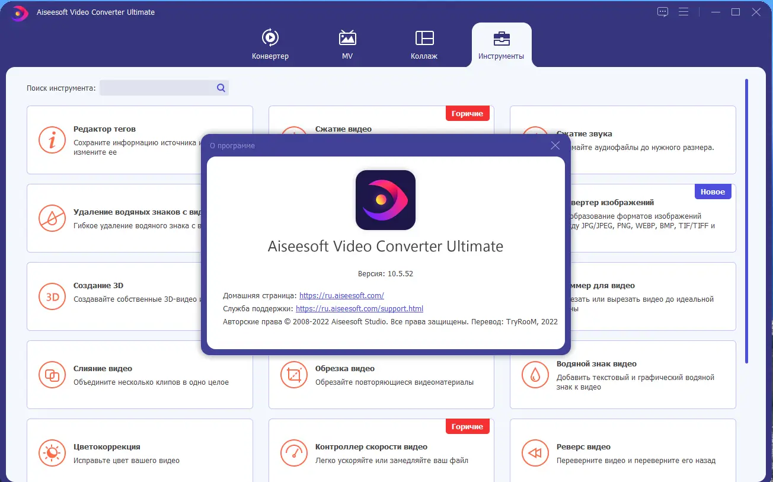Image resolution: width=773 pixels, height=482 pixels.
Task: Switch to the Конвертер tab
Action: coord(270,44)
